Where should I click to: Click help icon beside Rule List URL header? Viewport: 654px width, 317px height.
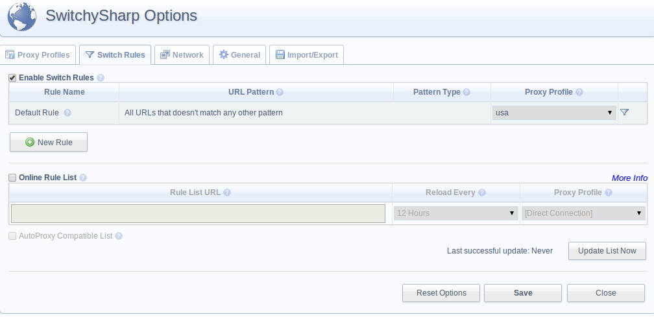pos(227,193)
